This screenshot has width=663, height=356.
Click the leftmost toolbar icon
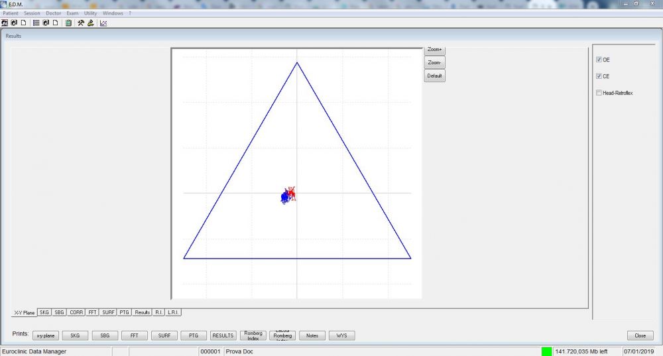click(5, 23)
